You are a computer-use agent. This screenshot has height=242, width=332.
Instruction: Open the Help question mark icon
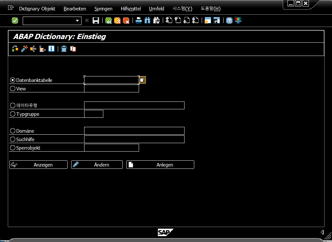click(x=229, y=20)
